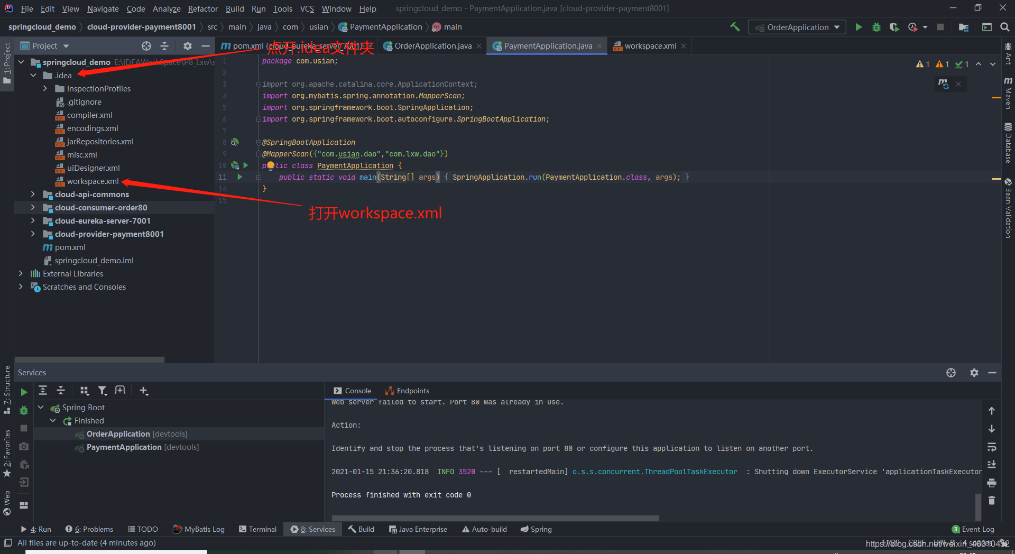Toggle soft-wrap hide via Services panel filter
This screenshot has height=554, width=1015.
pyautogui.click(x=103, y=391)
